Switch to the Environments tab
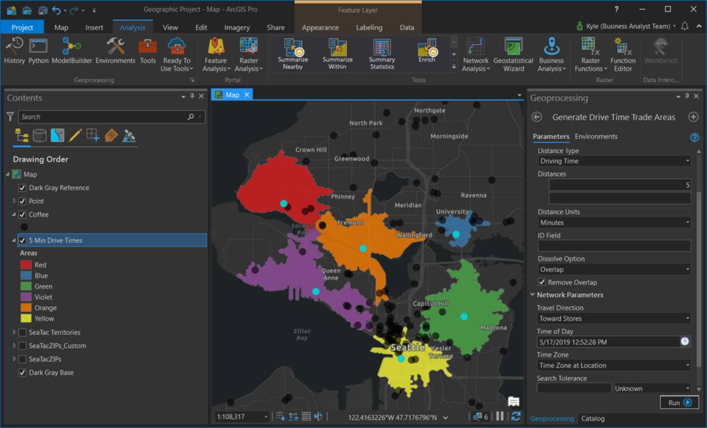The width and height of the screenshot is (707, 428). click(x=596, y=137)
